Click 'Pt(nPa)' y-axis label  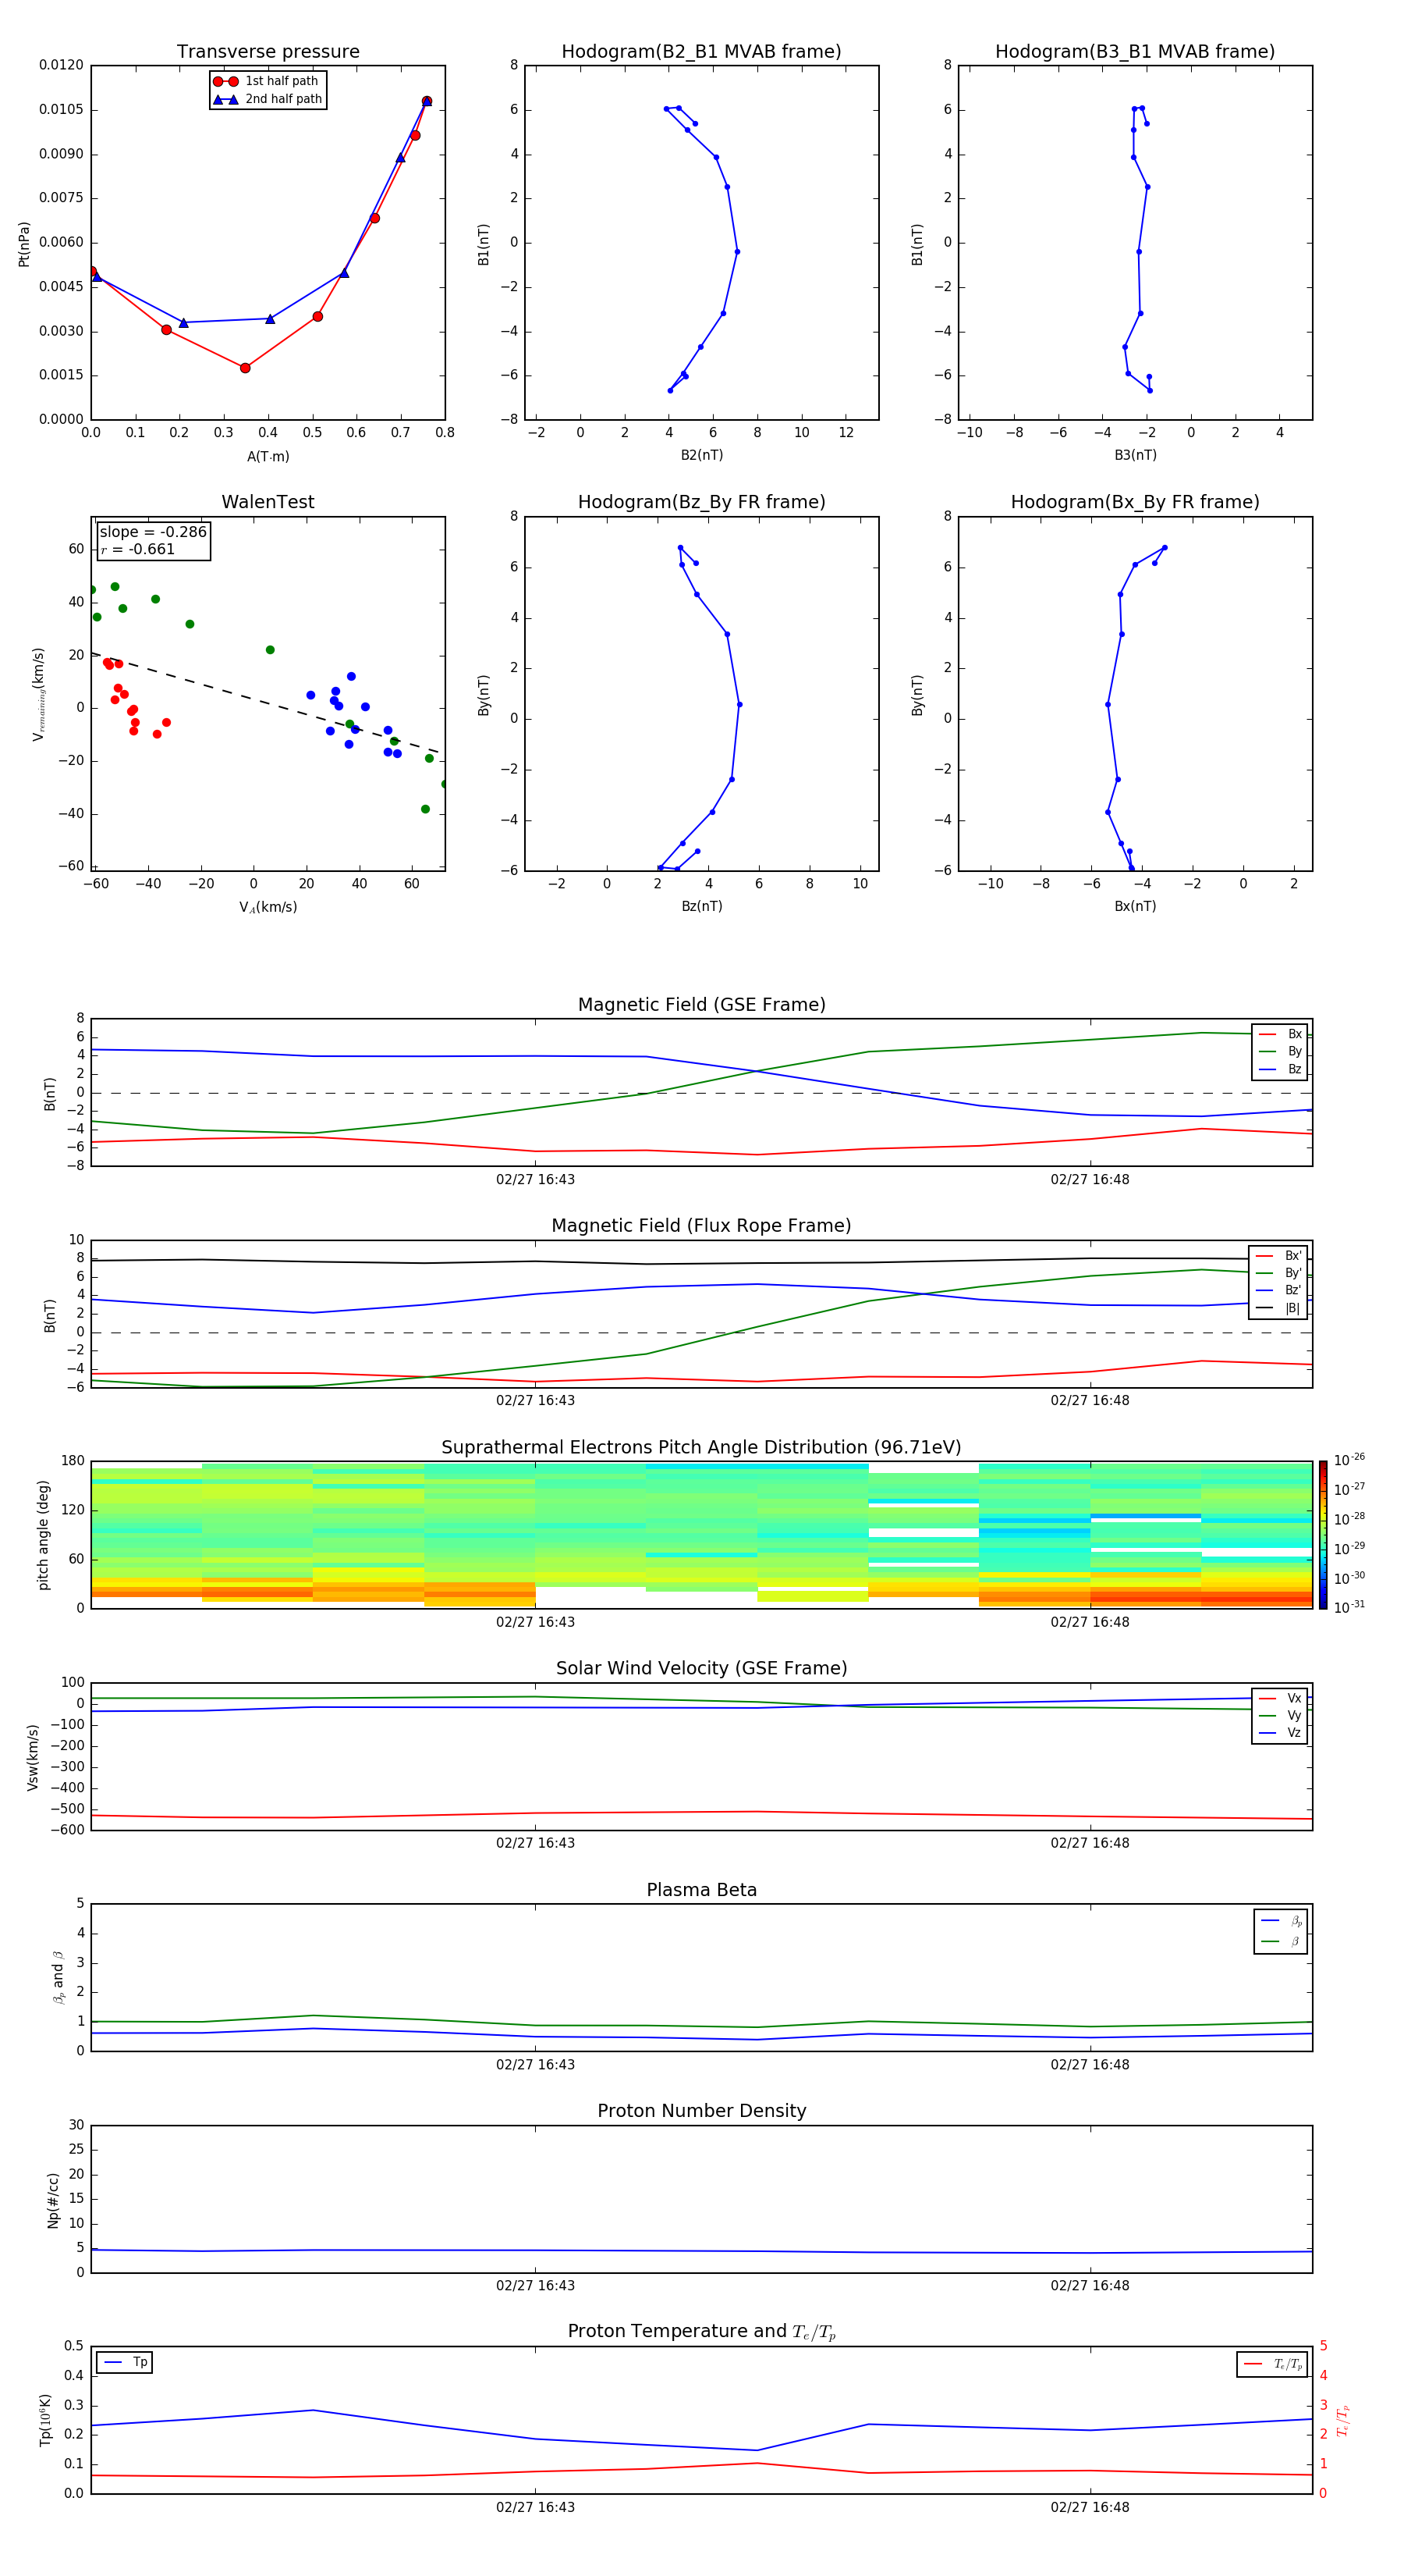click(24, 244)
